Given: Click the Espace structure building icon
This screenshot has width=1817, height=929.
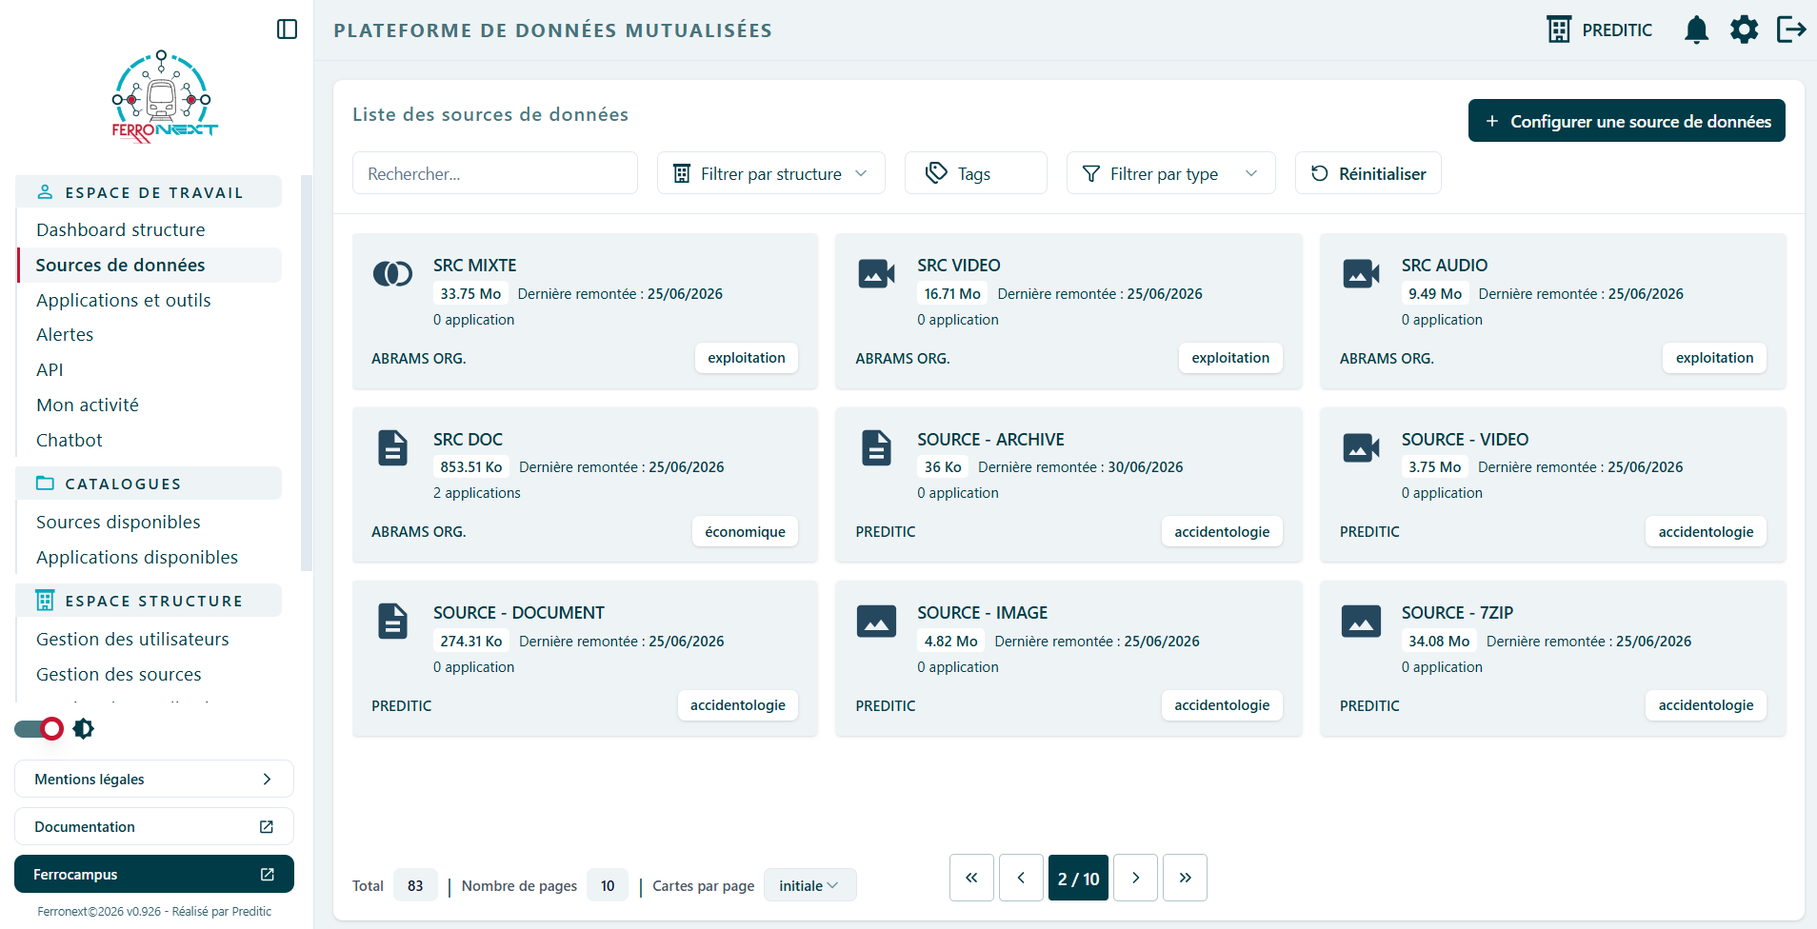Looking at the screenshot, I should coord(45,600).
